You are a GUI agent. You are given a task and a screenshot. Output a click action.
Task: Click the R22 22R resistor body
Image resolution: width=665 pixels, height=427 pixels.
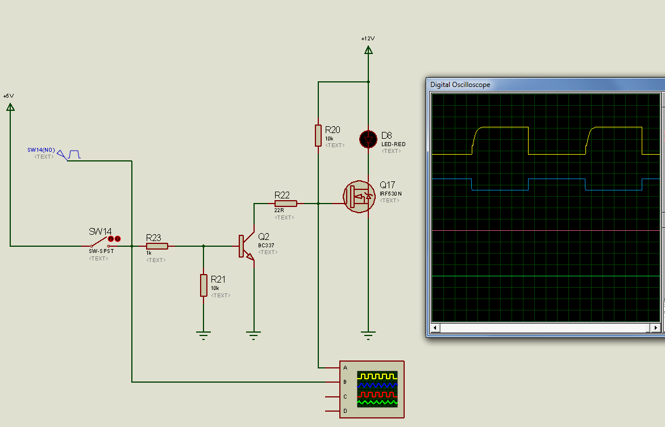285,203
